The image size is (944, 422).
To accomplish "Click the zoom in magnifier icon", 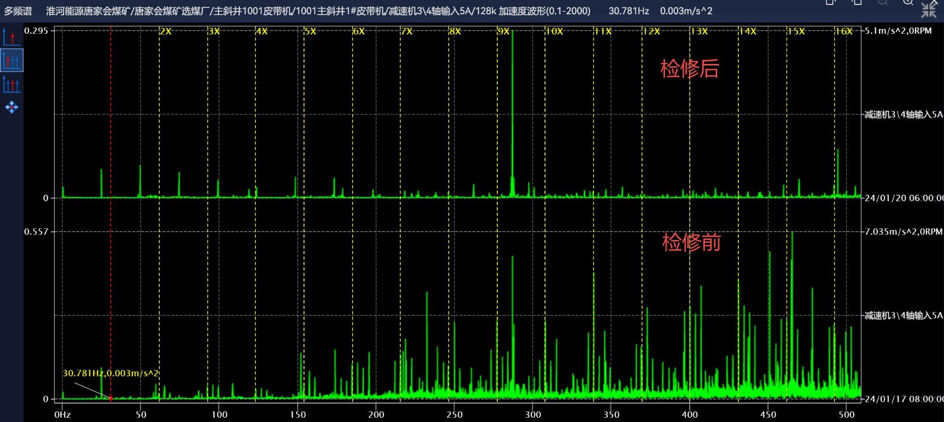I will pyautogui.click(x=908, y=2).
